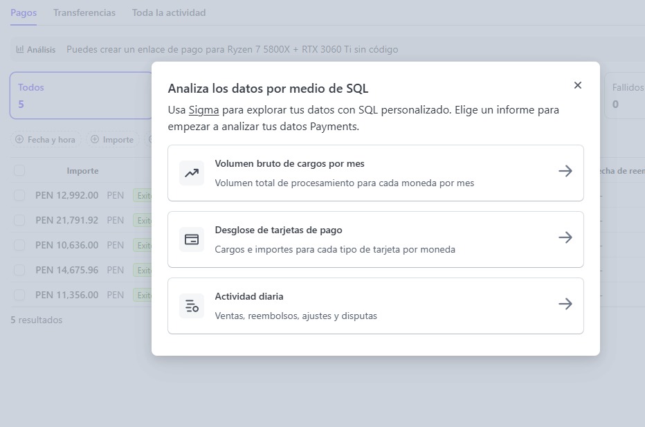Open the Fecha y hora filter

coord(46,140)
